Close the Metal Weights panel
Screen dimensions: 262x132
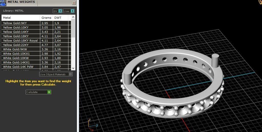click(x=74, y=3)
